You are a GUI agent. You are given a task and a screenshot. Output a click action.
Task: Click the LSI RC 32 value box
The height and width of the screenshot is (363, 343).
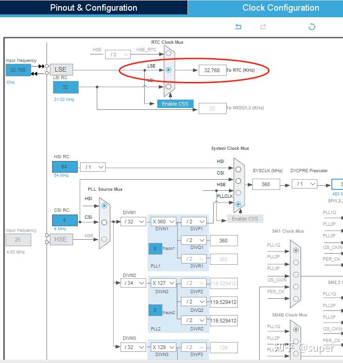(x=66, y=87)
